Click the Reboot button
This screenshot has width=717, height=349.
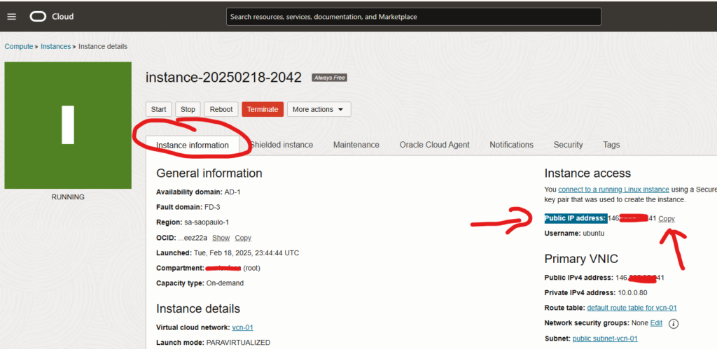221,109
